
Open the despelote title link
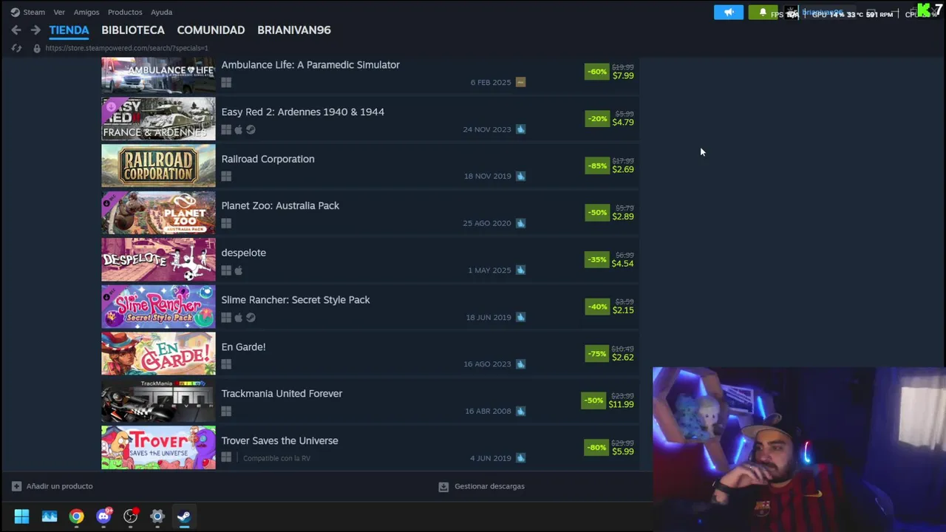[243, 253]
